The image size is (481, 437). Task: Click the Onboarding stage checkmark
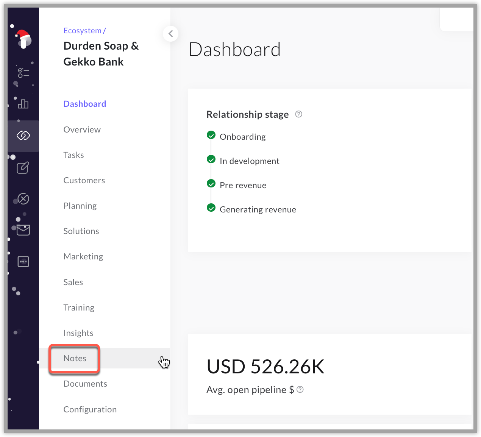pos(211,135)
